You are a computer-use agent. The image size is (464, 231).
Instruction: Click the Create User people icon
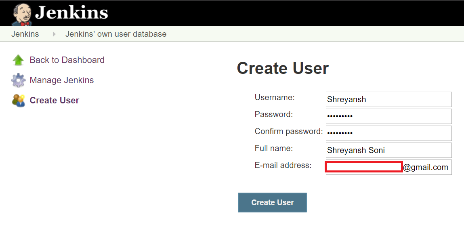point(18,100)
